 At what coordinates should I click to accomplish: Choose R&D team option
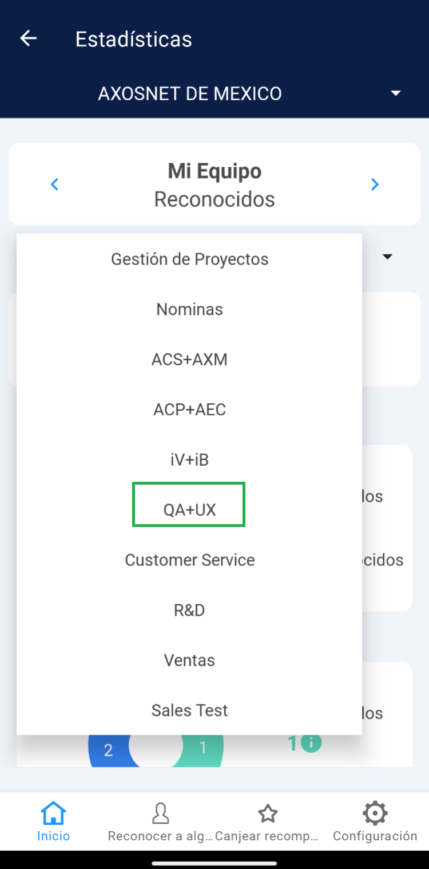(x=189, y=610)
